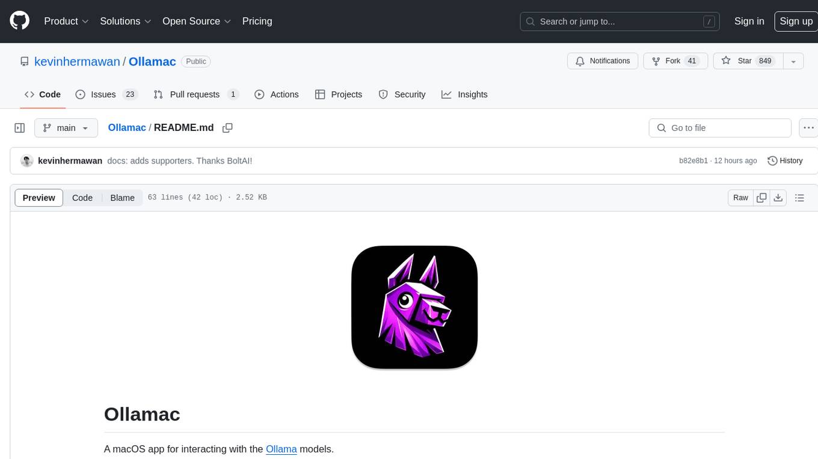Switch to the Issues tab
This screenshot has width=818, height=459.
(106, 94)
